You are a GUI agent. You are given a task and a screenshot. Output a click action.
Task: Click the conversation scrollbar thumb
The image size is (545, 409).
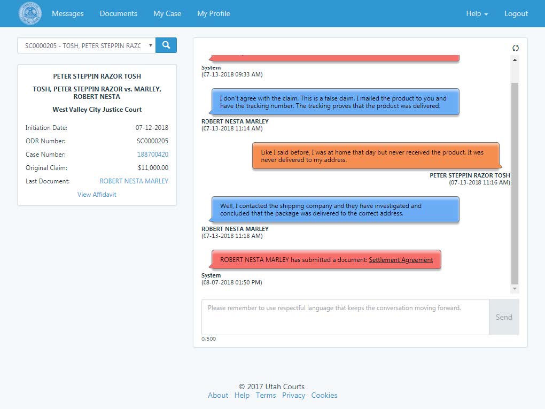(515, 182)
